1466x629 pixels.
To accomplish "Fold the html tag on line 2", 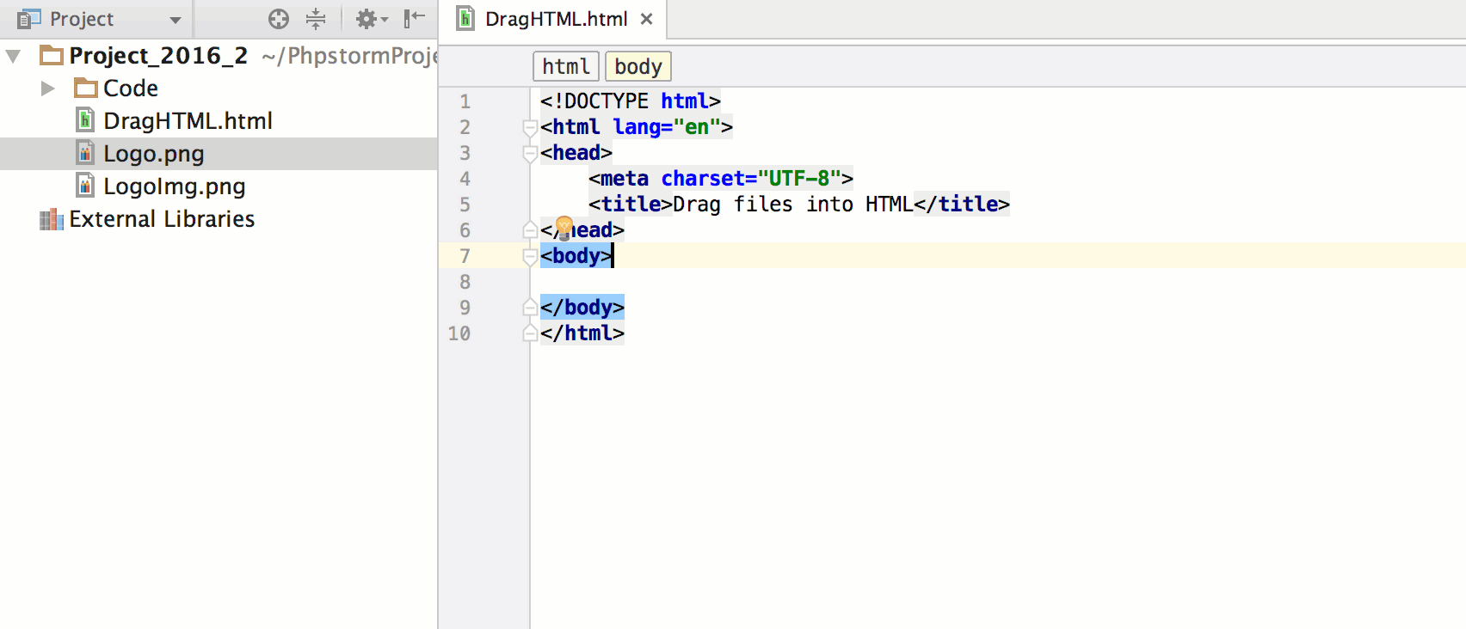I will [530, 128].
